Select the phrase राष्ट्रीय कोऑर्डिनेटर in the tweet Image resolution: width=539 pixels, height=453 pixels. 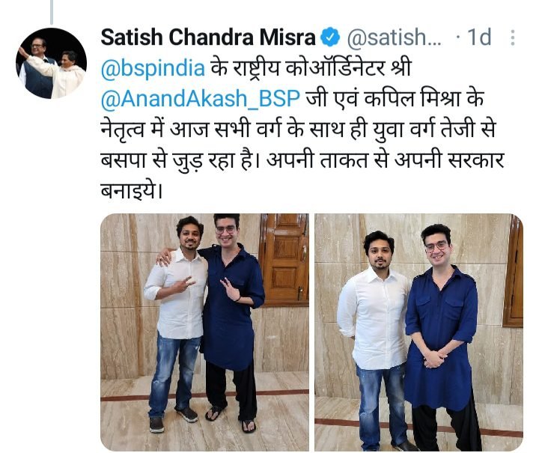(x=309, y=68)
